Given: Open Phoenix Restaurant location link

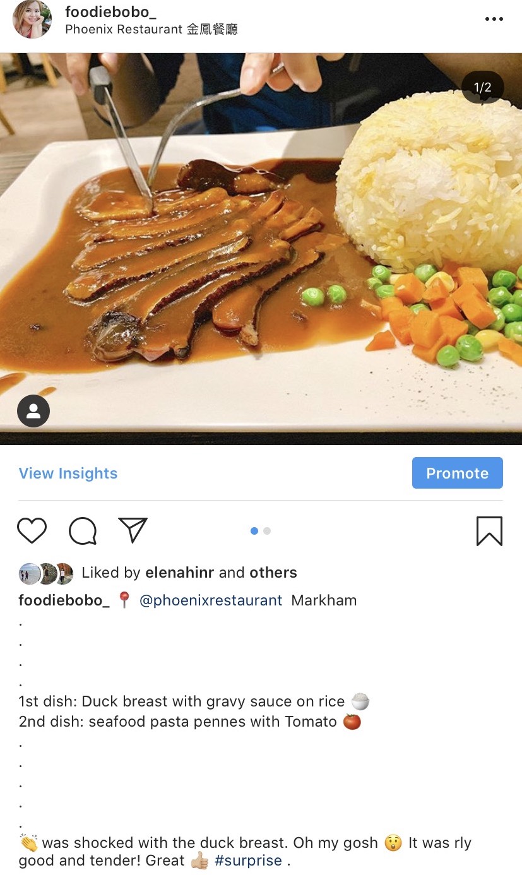Looking at the screenshot, I should [151, 29].
